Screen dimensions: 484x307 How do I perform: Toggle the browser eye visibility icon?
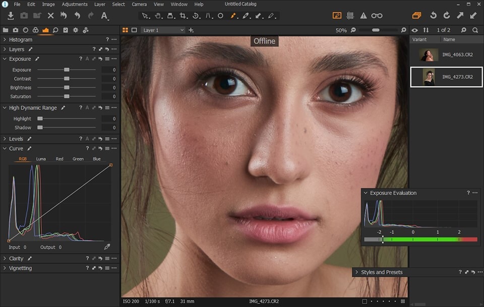pyautogui.click(x=415, y=30)
